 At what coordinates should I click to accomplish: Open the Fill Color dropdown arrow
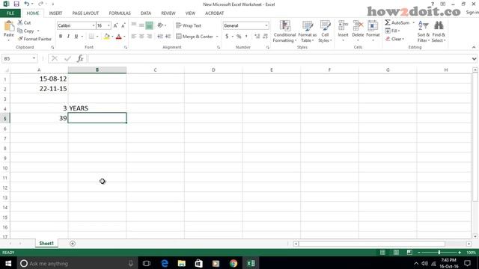(112, 37)
